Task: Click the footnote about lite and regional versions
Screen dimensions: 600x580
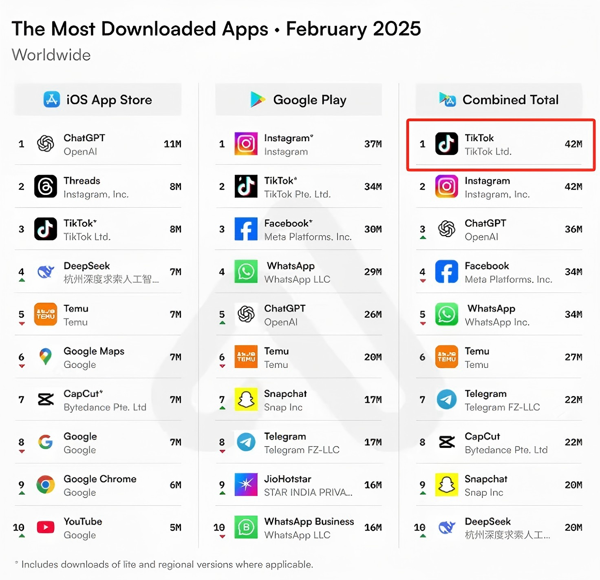Action: (167, 565)
